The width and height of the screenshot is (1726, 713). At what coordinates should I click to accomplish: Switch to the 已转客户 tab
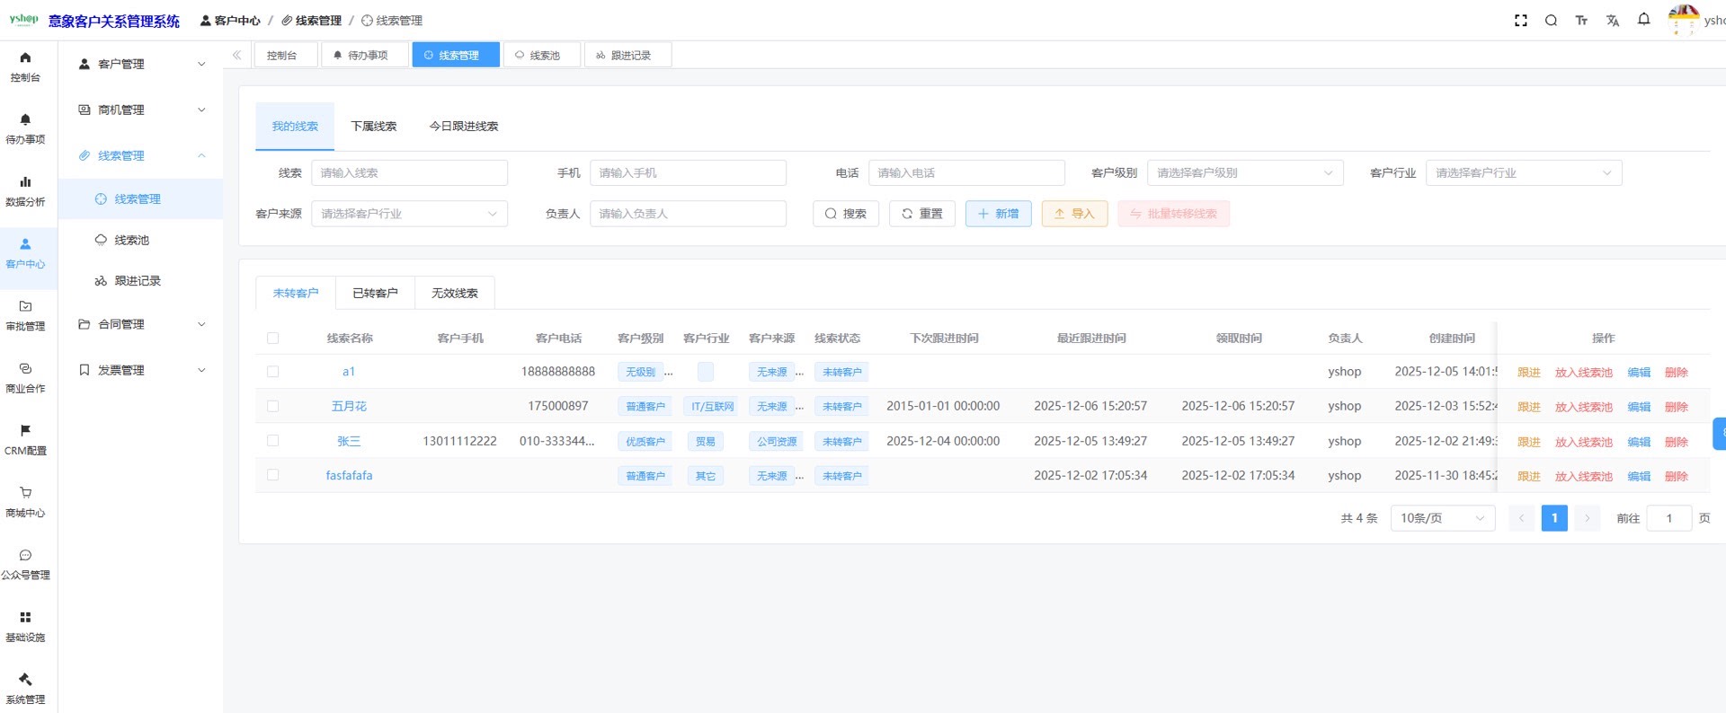coord(375,293)
